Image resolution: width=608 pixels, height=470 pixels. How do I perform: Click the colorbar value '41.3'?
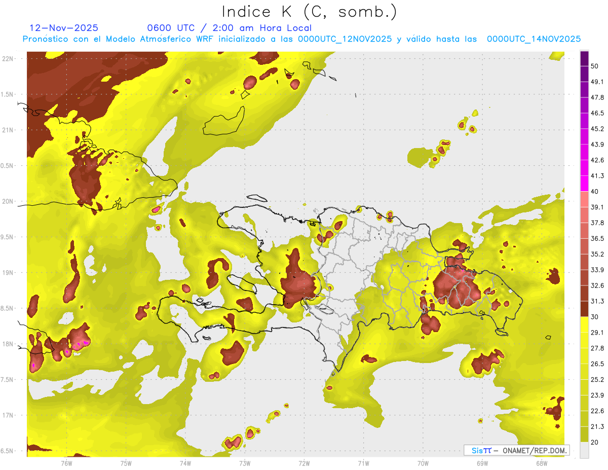[x=597, y=176]
